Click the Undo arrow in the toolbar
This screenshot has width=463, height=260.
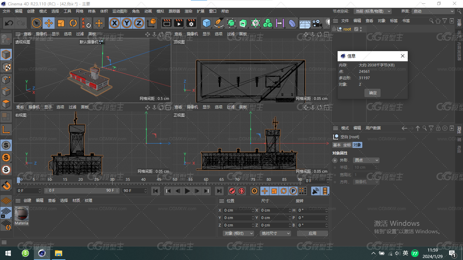coord(9,23)
